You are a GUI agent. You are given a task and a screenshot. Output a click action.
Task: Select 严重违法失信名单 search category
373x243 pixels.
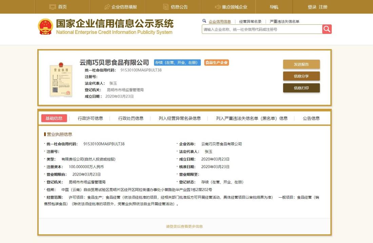tap(284, 21)
